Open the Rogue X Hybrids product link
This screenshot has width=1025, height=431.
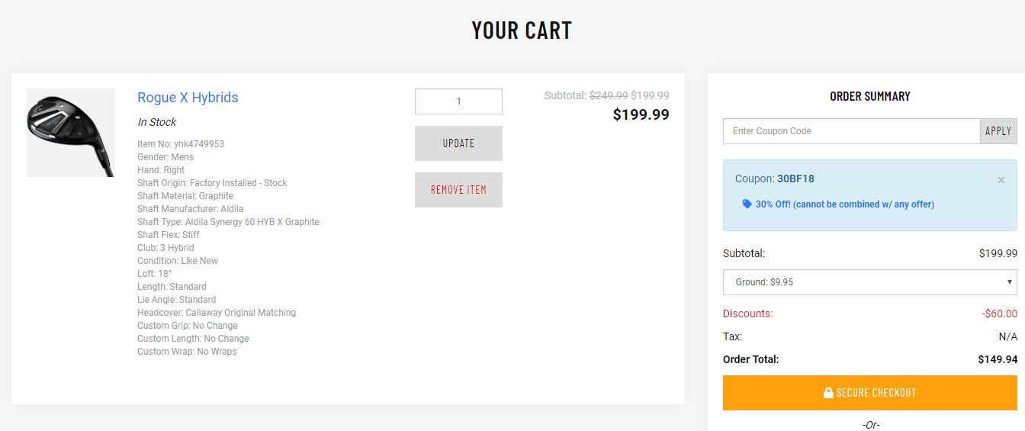188,98
